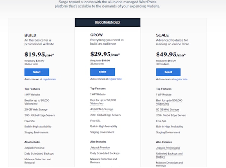Image resolution: width=226 pixels, height=168 pixels.
Task: Follow the GROW plan regular rate link
Action: [x=115, y=79]
